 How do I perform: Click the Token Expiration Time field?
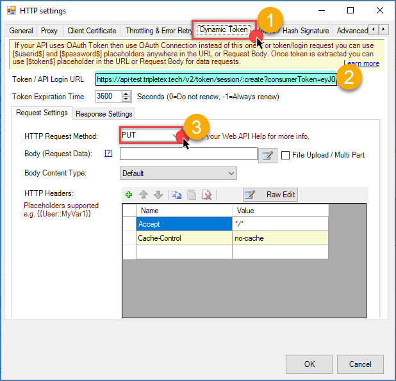coord(108,97)
